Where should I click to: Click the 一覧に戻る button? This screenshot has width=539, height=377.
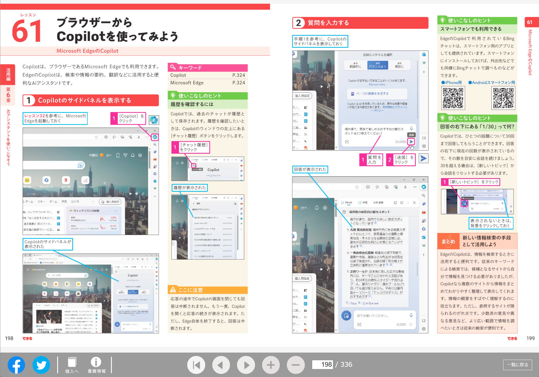tap(517, 364)
